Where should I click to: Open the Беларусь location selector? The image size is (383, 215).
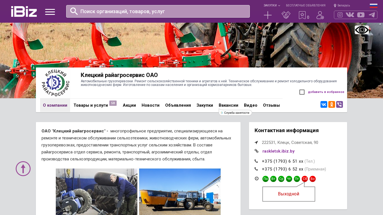(342, 5)
